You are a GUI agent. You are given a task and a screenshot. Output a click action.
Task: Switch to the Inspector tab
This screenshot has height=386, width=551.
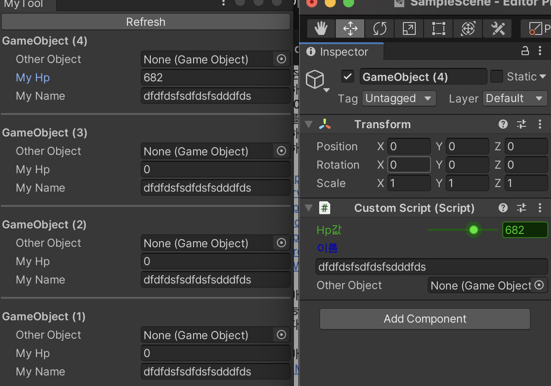click(341, 51)
